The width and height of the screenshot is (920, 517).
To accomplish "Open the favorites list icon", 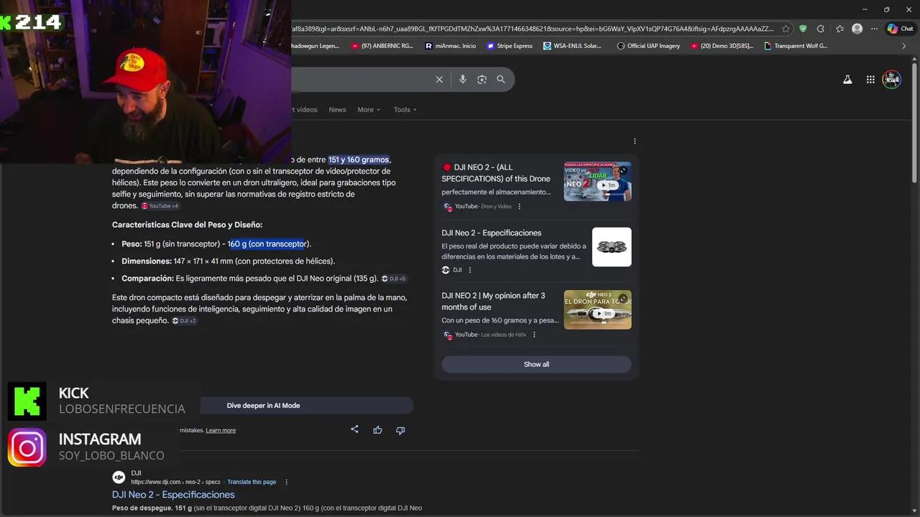I will [839, 29].
